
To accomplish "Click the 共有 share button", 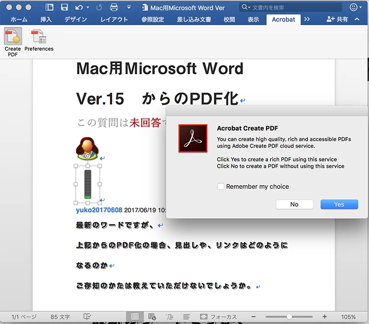I will pyautogui.click(x=337, y=19).
